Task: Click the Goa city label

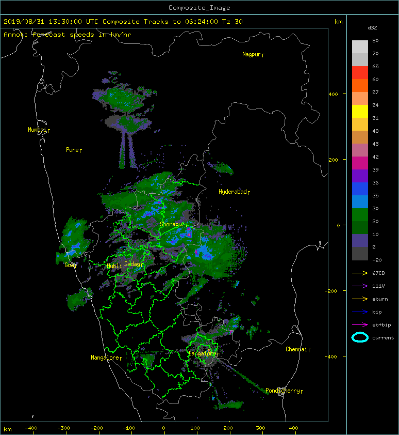Action: (x=70, y=265)
